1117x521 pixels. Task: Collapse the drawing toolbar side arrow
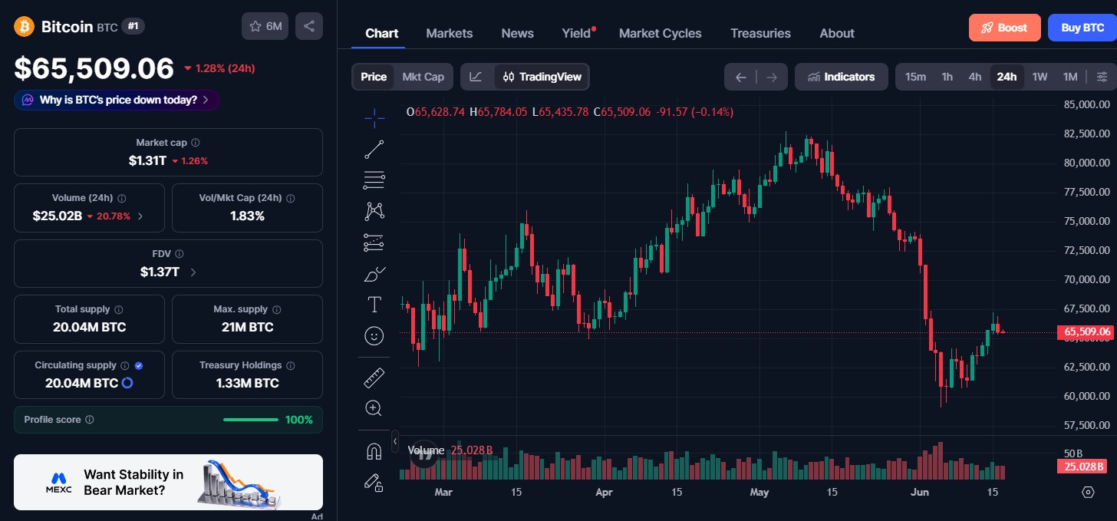click(x=395, y=442)
